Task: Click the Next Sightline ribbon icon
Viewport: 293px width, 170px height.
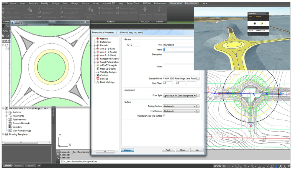Action: (99, 13)
